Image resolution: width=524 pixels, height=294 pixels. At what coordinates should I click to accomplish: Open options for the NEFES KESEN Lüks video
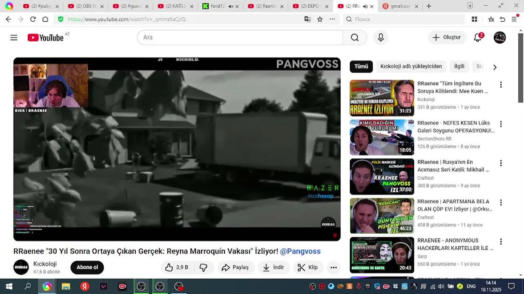501,124
